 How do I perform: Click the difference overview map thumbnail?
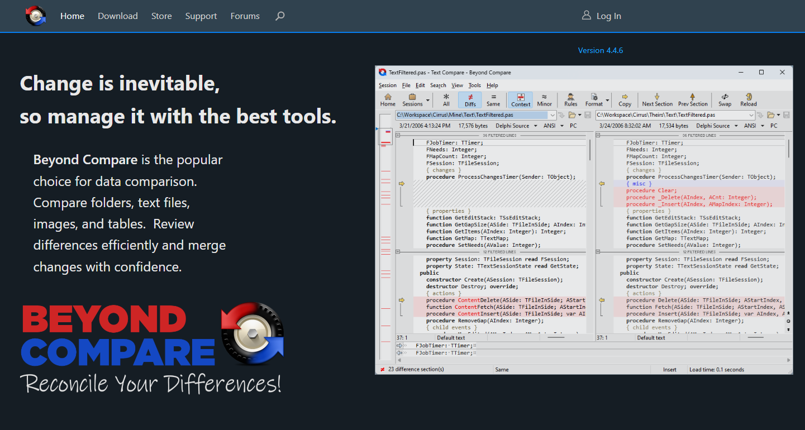coord(385,136)
